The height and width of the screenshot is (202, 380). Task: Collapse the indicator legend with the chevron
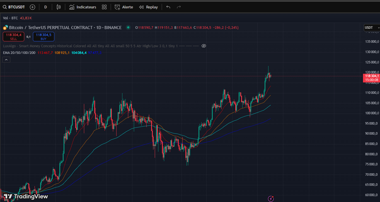6,59
